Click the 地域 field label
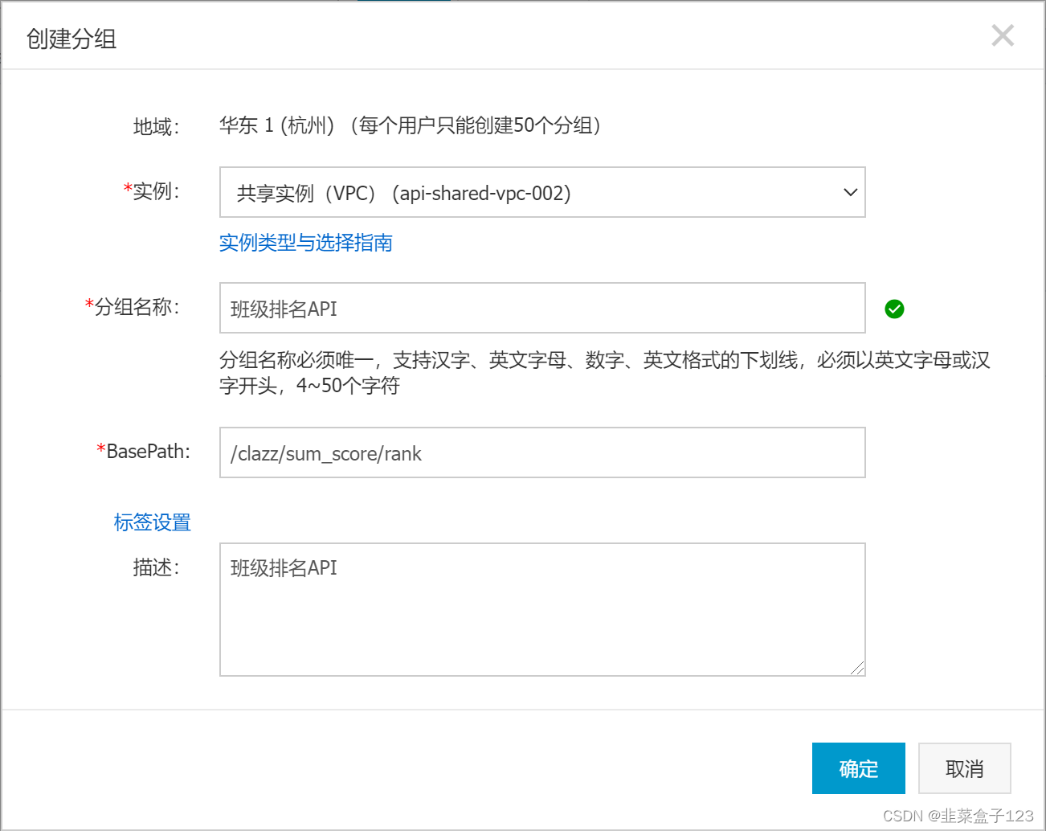 pyautogui.click(x=157, y=127)
